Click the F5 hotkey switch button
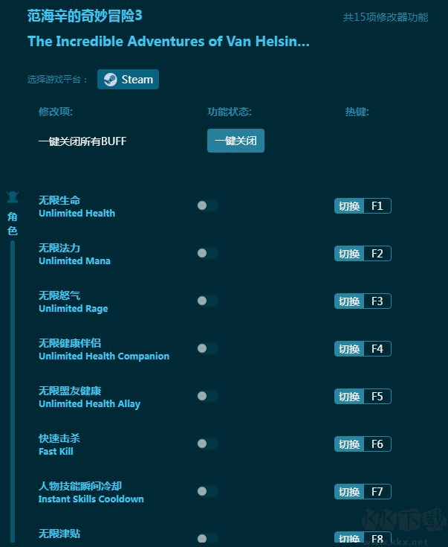Viewport: 448px width, 547px height. (349, 397)
